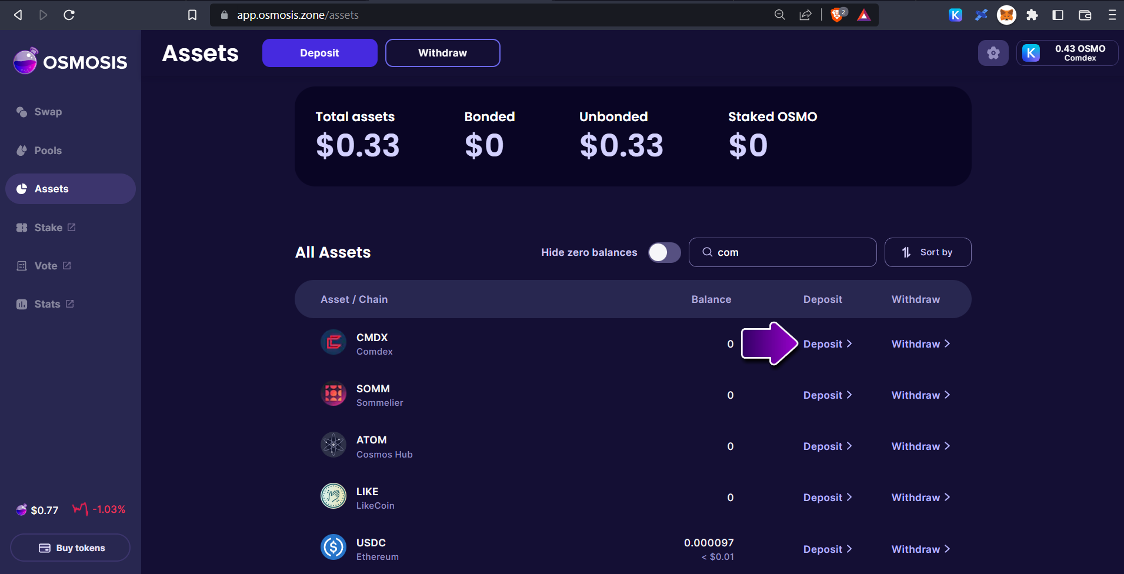Click the Withdraw button at top
This screenshot has width=1124, height=574.
click(x=443, y=53)
